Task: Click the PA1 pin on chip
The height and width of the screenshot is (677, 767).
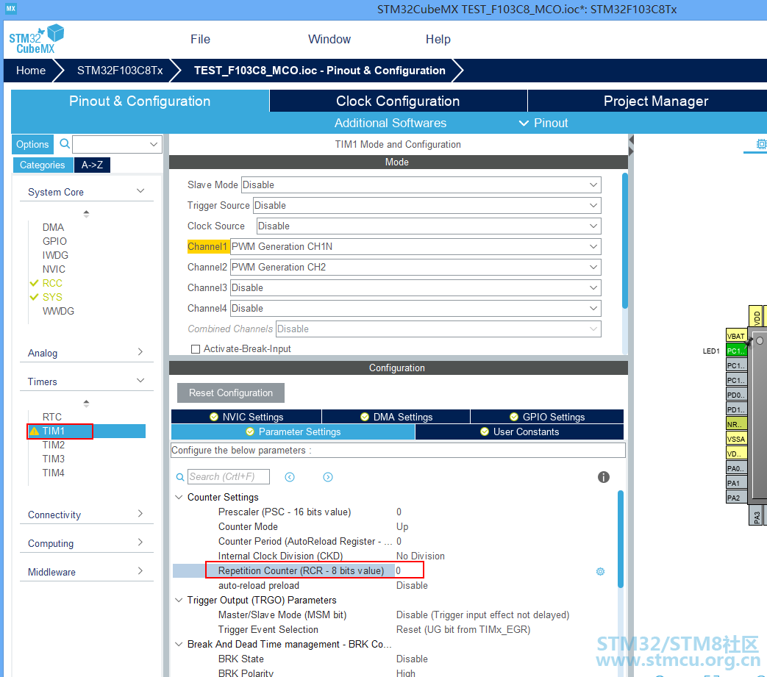Action: [x=736, y=482]
